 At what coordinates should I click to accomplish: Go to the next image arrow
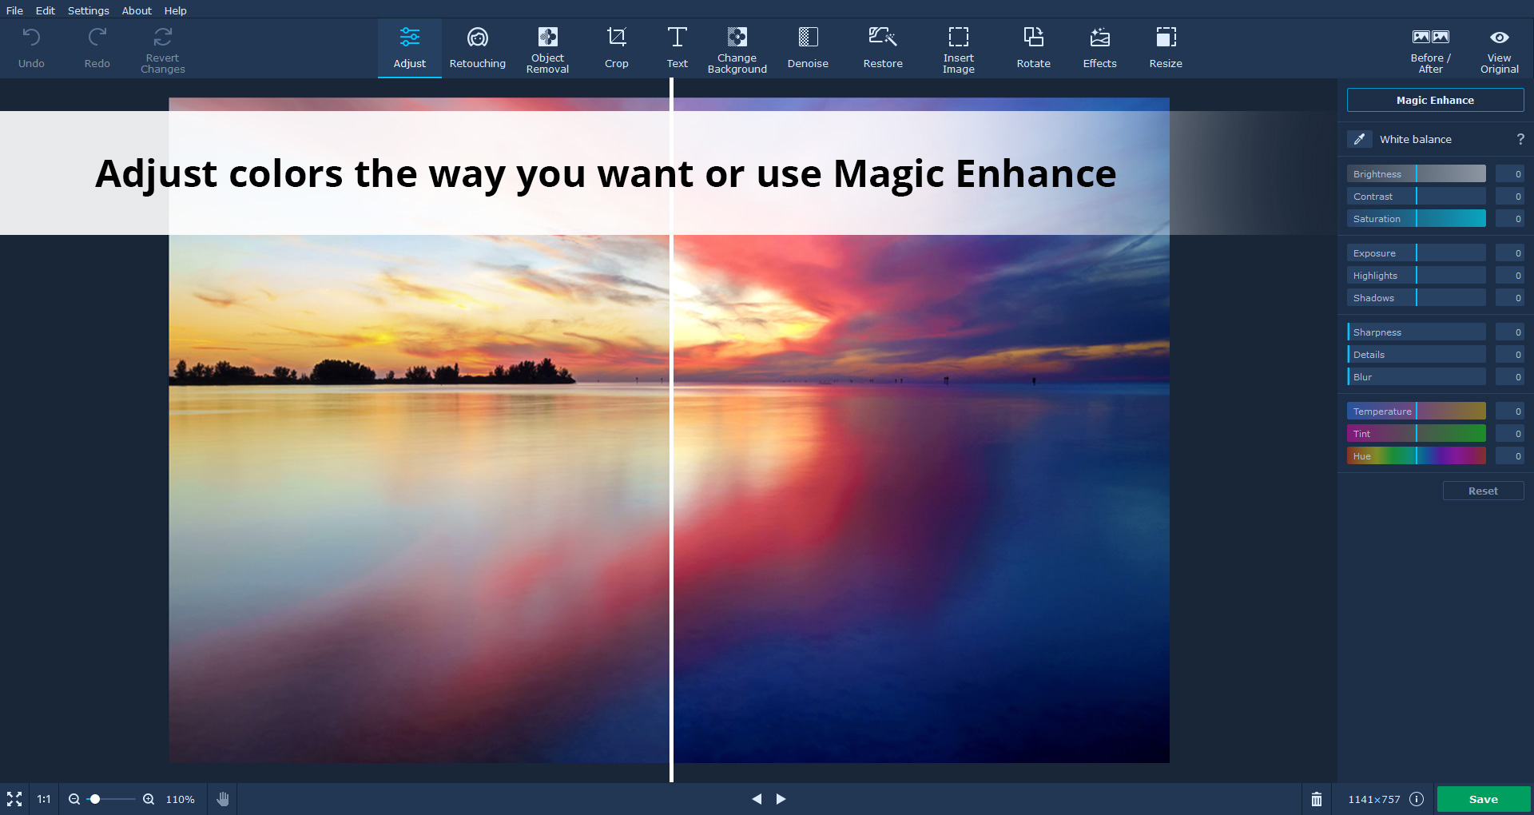pos(781,799)
